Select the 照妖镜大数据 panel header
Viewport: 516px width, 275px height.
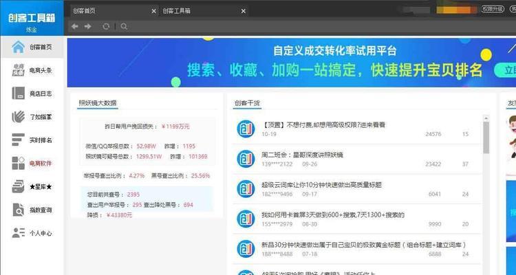pos(98,103)
